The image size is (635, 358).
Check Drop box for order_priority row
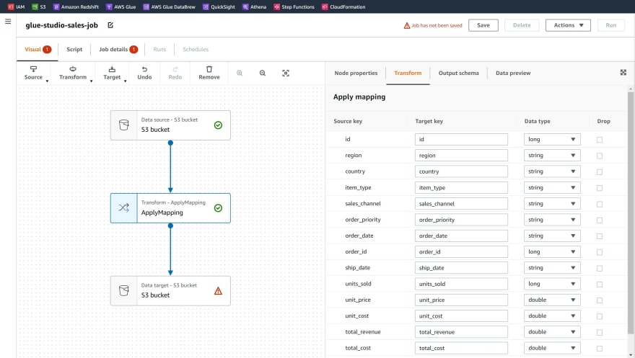(600, 220)
